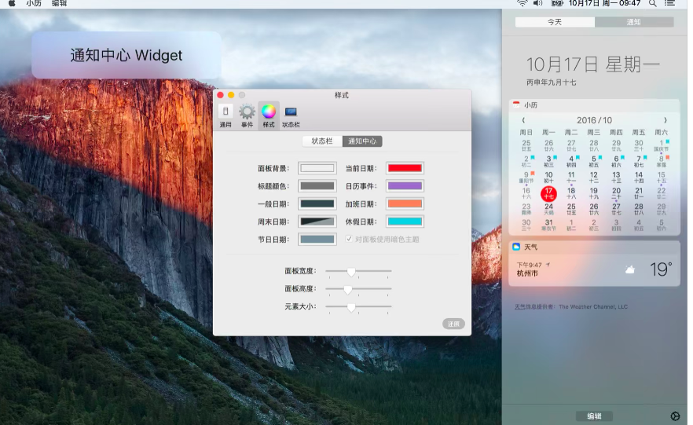This screenshot has width=693, height=425.
Task: Open the 状态栏 preferences pane icon
Action: coord(291,115)
